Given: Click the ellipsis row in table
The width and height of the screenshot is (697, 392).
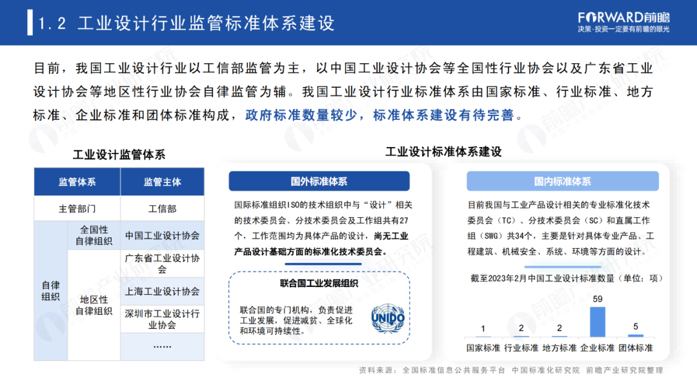Looking at the screenshot, I should pyautogui.click(x=162, y=347).
